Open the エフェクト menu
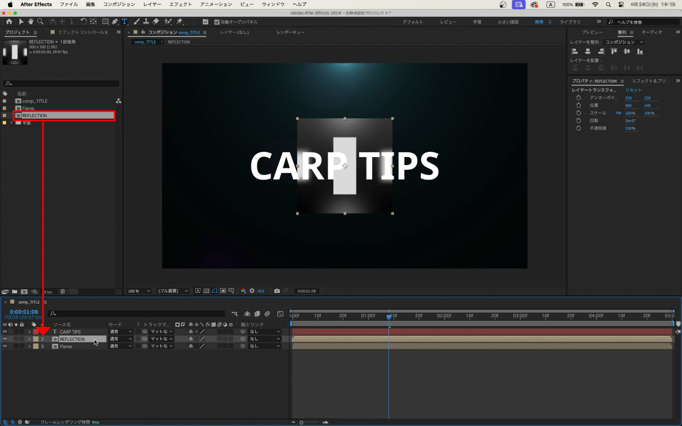Viewport: 682px width, 426px height. click(180, 4)
